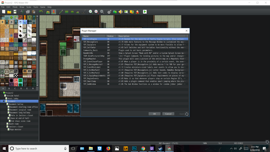
Task: Select Basement surgical room map
Action: [21, 110]
